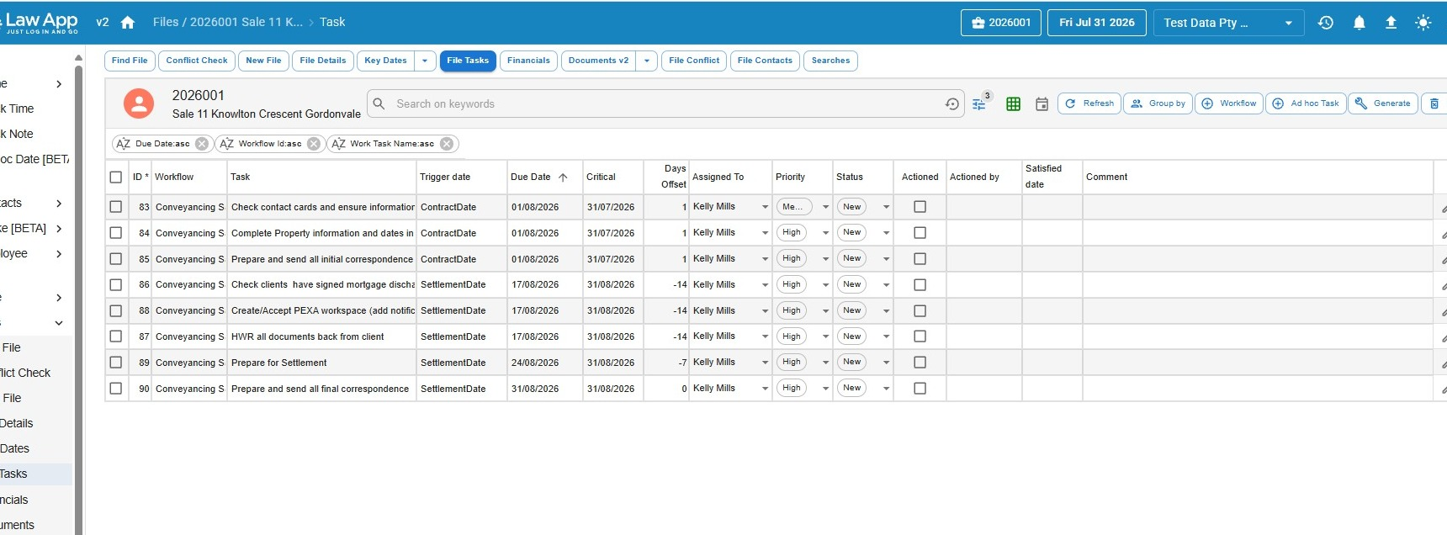Screen dimensions: 1447x535
Task: Click Law App logo
Action: pos(40,23)
